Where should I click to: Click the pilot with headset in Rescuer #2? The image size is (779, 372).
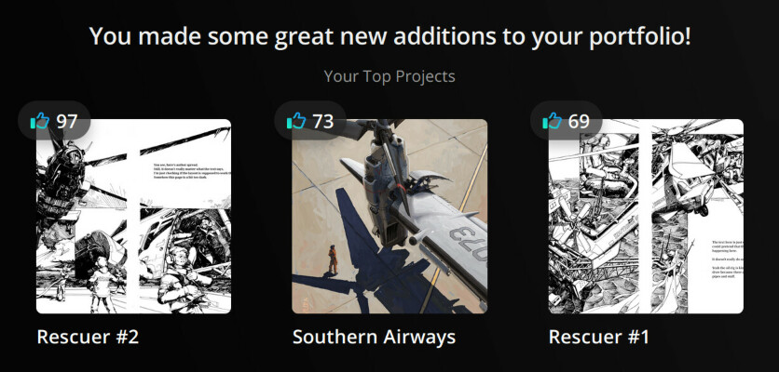click(x=183, y=278)
